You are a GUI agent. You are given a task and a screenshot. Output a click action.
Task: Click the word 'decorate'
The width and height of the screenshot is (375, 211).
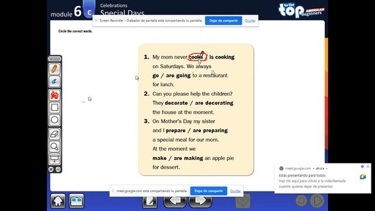(x=176, y=103)
